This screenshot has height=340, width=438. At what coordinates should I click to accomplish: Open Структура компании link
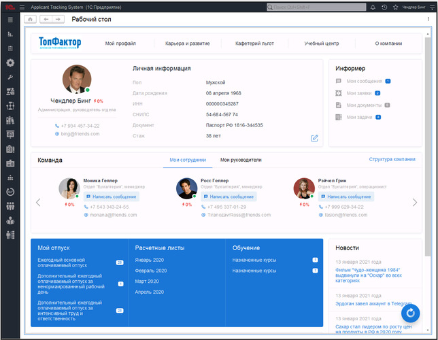click(x=392, y=159)
